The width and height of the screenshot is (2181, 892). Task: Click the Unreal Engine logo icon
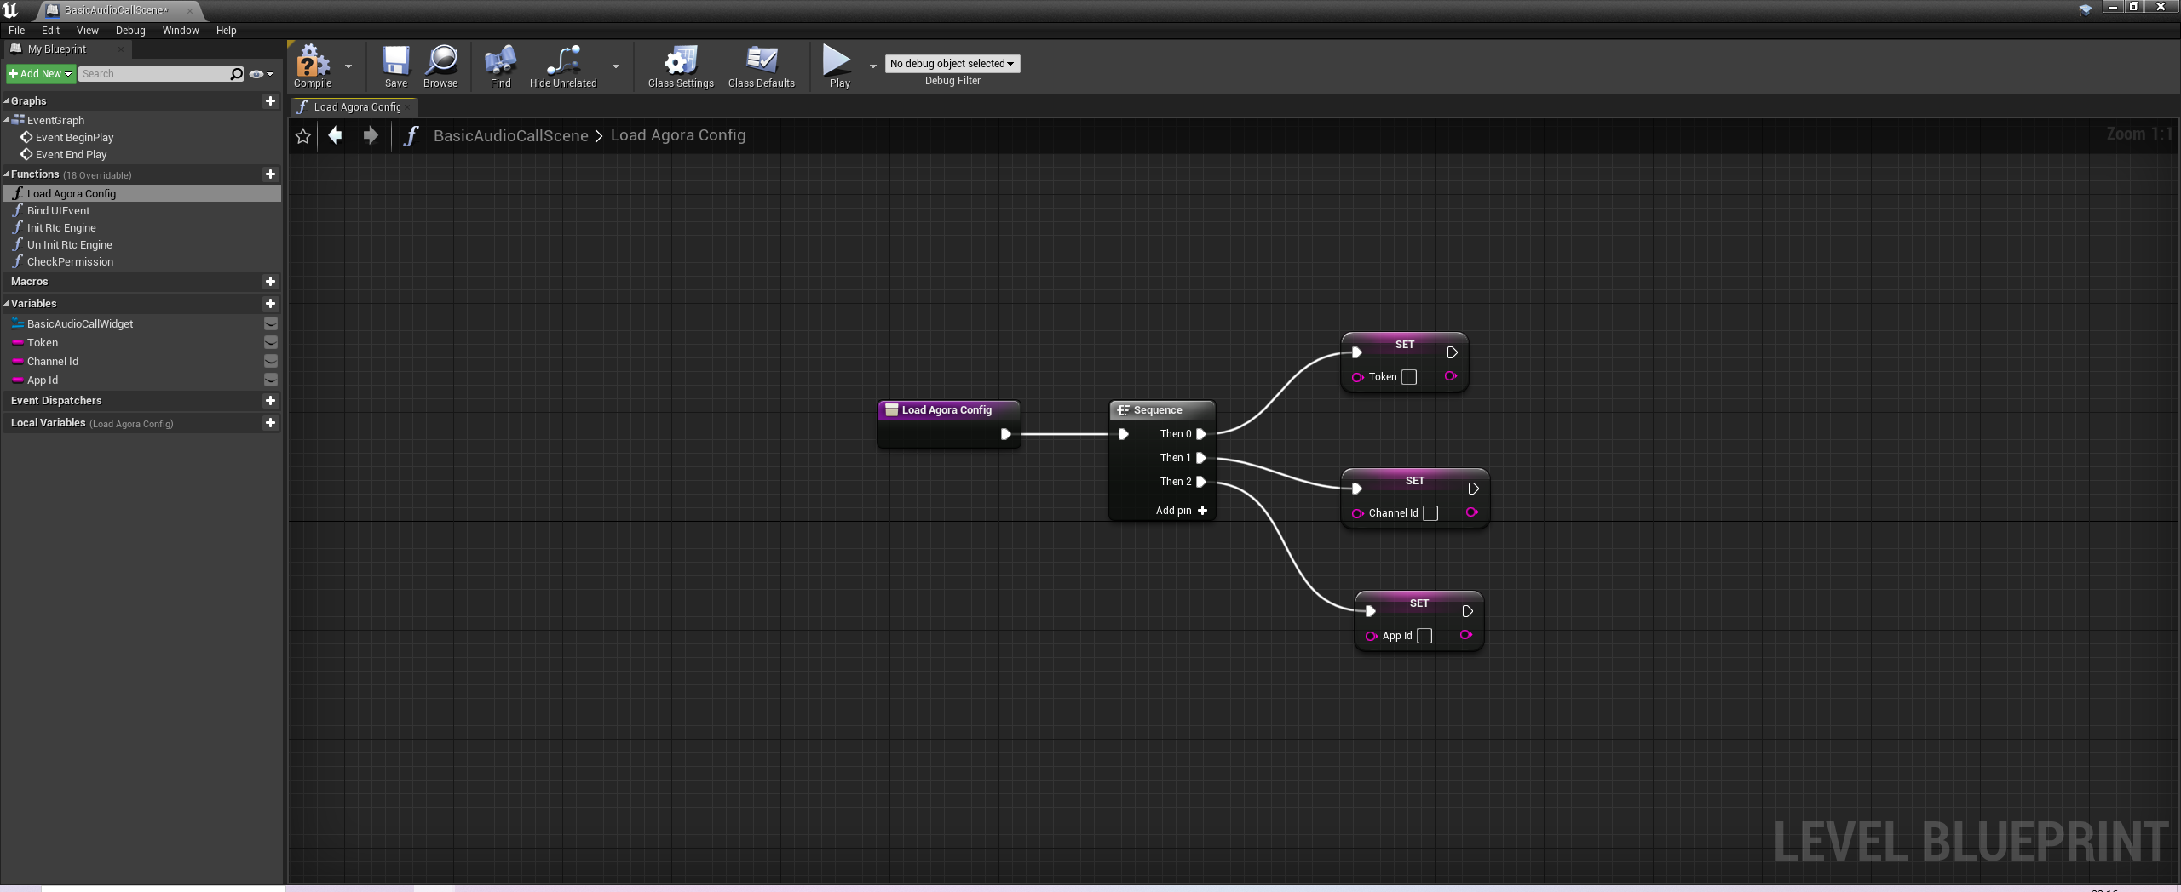10,10
